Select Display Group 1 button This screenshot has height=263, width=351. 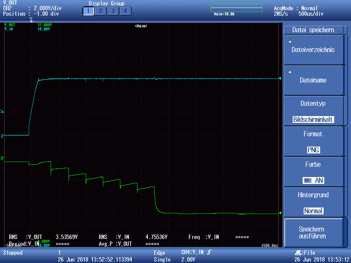(x=88, y=11)
